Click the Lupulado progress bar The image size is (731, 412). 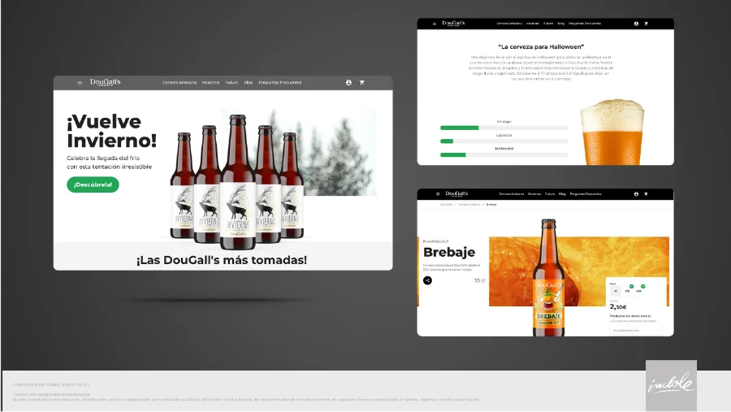[504, 141]
